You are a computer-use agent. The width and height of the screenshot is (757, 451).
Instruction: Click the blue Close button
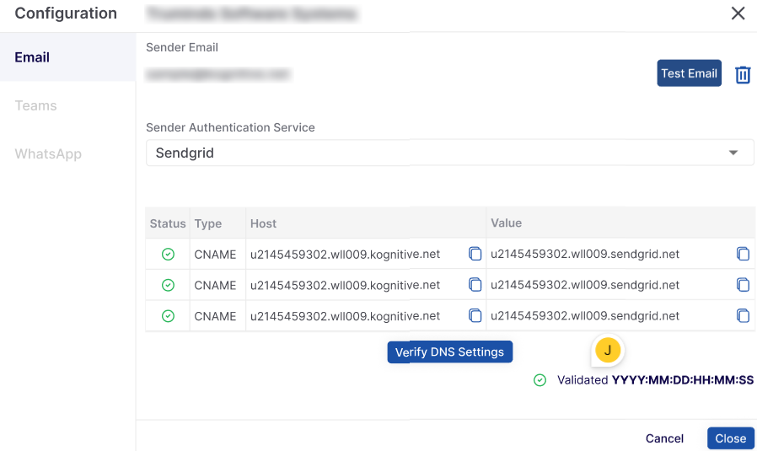(730, 438)
